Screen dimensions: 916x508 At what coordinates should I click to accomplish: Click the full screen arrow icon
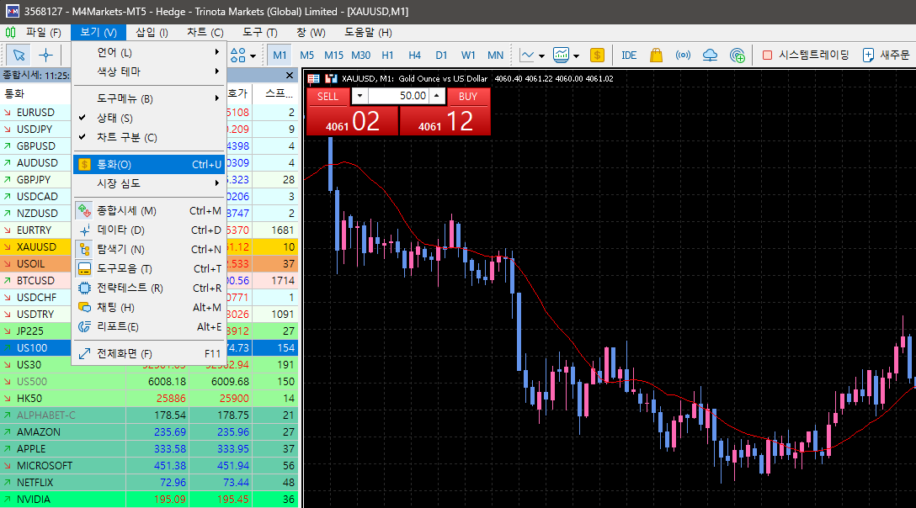click(x=85, y=354)
